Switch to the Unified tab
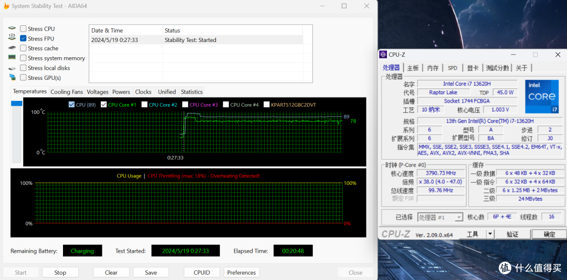This screenshot has height=280, width=567. coord(167,92)
